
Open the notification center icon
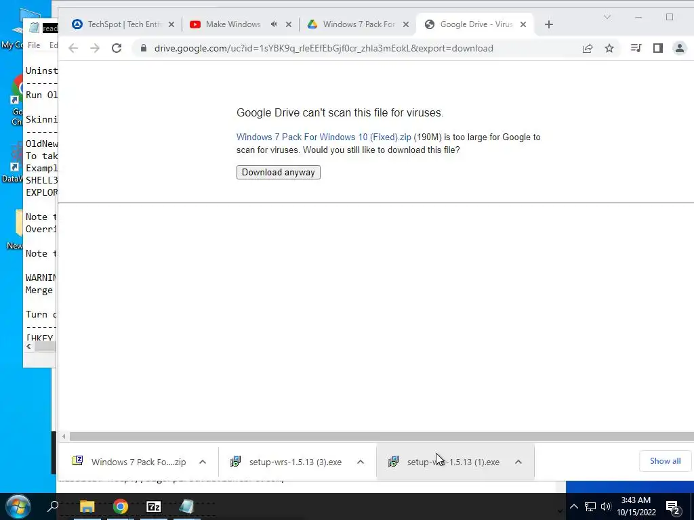pyautogui.click(x=673, y=506)
